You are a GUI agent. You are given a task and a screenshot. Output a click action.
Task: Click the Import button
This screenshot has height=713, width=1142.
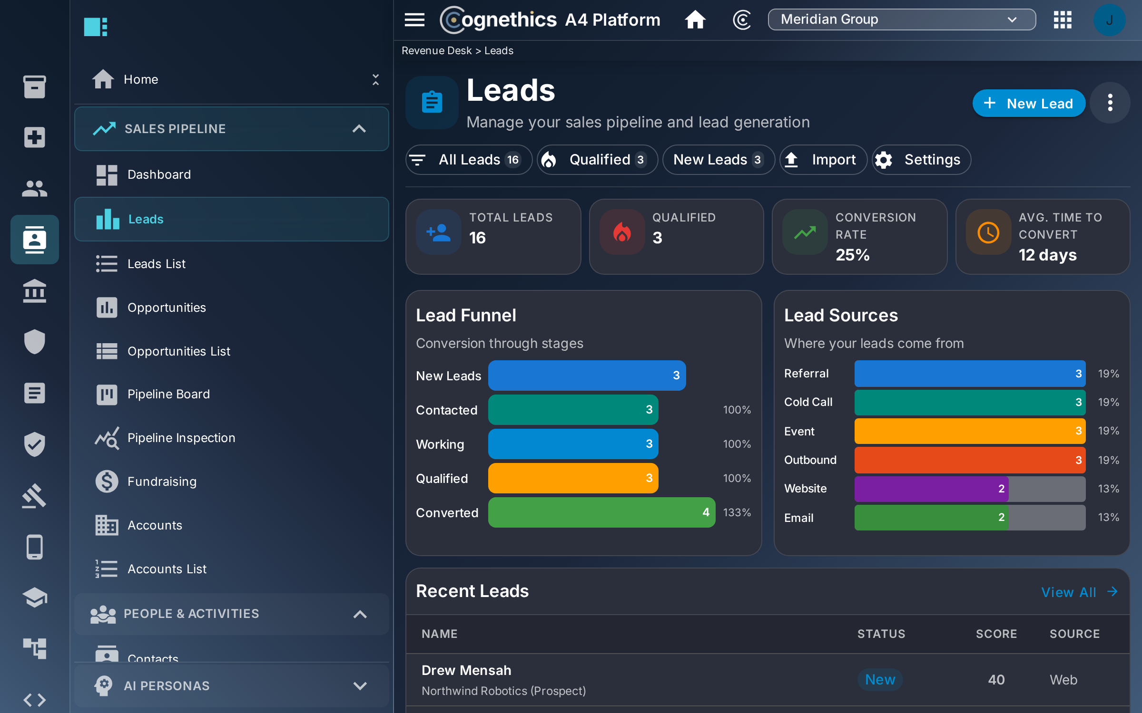point(823,160)
